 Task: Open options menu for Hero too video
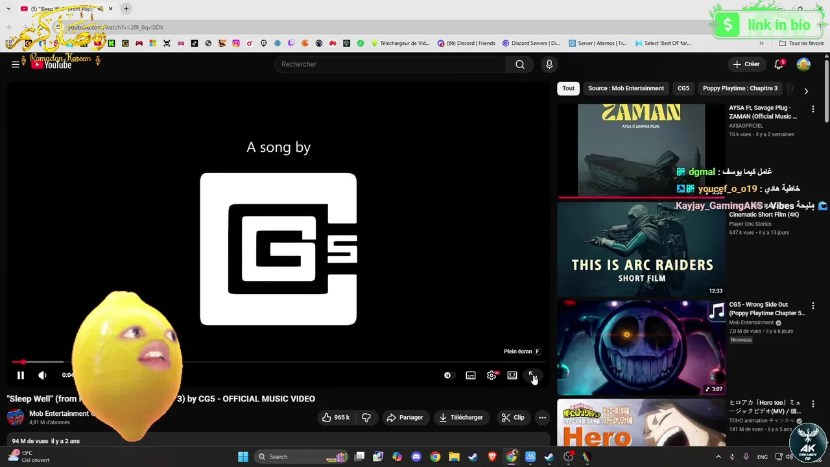coord(813,403)
